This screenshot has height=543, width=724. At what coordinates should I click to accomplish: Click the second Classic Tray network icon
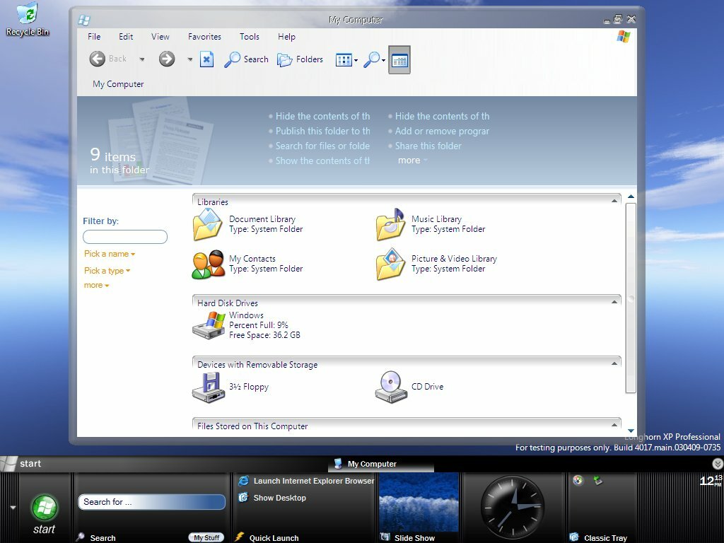click(x=598, y=481)
